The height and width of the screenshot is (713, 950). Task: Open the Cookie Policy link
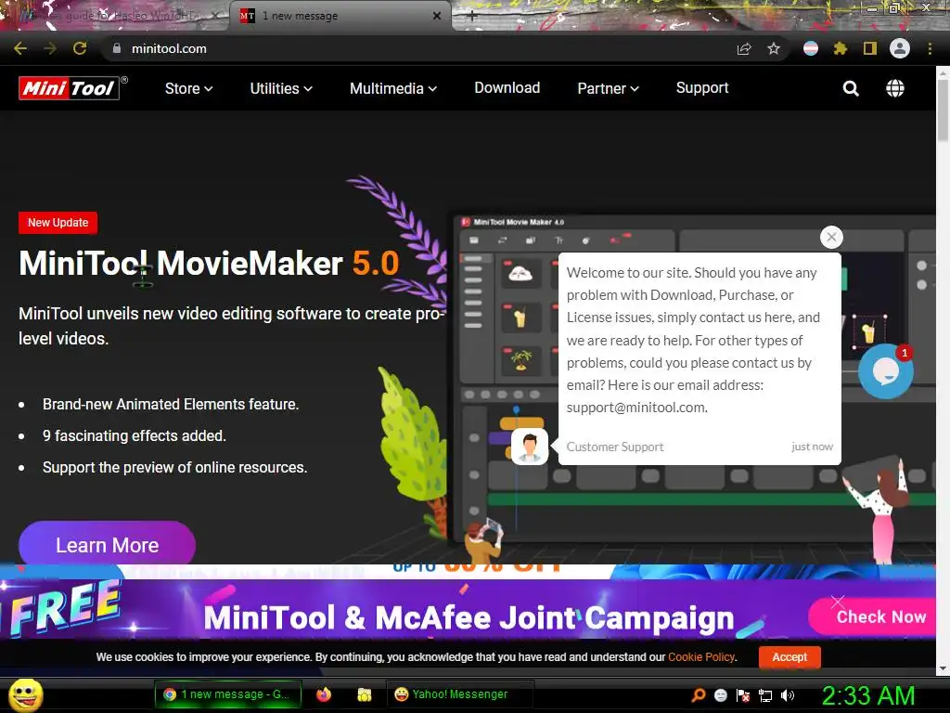coord(701,657)
